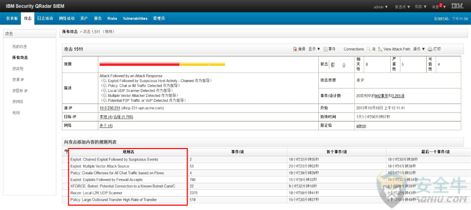471x210 pixels.
Task: Select rule Policy: Large Outbound Transfer High Rate
Action: click(x=113, y=200)
